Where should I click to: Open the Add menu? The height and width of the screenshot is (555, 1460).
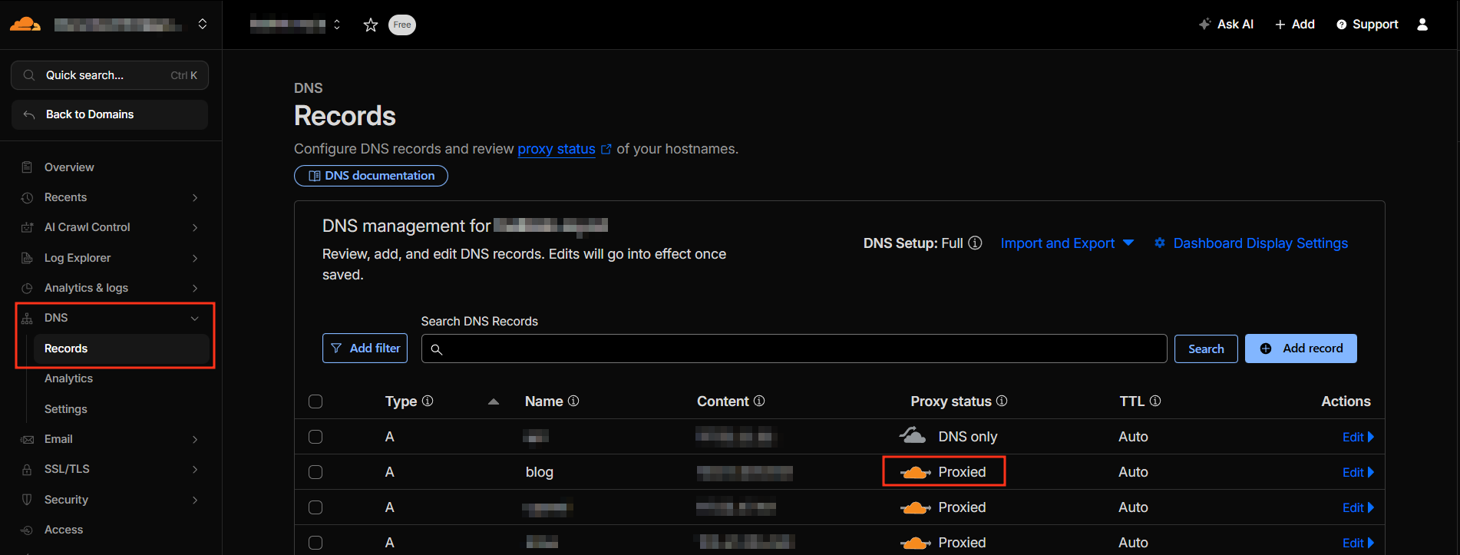coord(1295,25)
